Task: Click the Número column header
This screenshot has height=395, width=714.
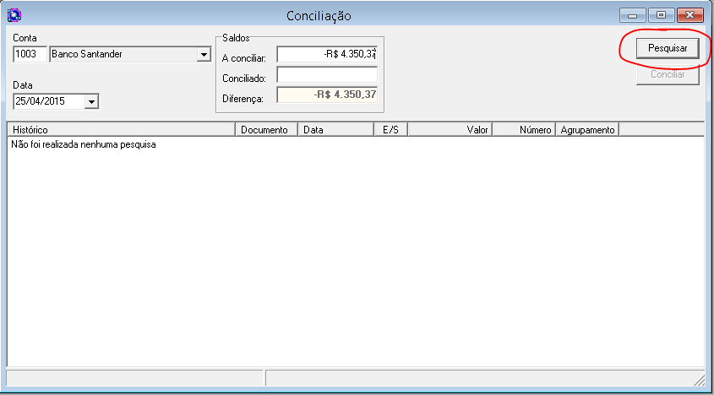Action: (x=524, y=130)
